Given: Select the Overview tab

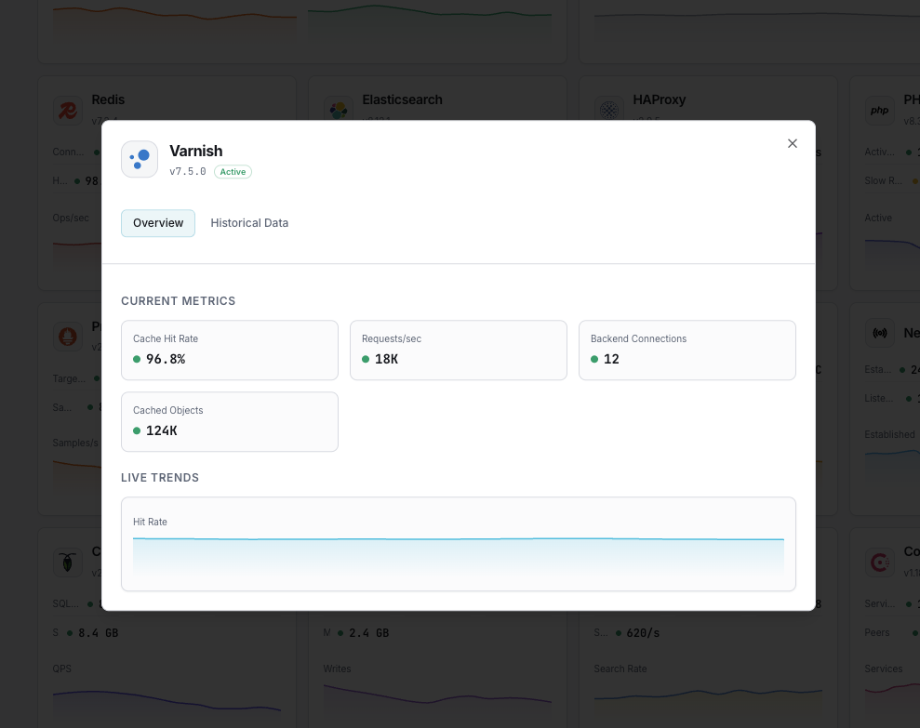Looking at the screenshot, I should click(x=157, y=223).
